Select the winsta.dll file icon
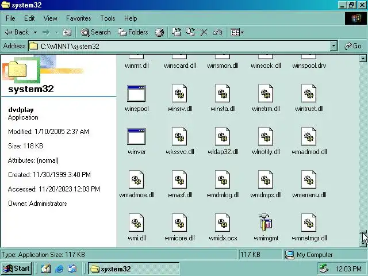Viewport: 368px width, 276px height. click(223, 93)
